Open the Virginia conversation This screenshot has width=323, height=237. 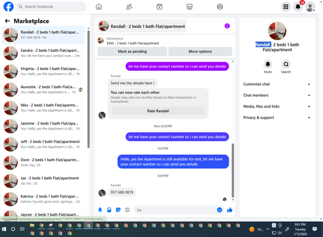click(43, 71)
